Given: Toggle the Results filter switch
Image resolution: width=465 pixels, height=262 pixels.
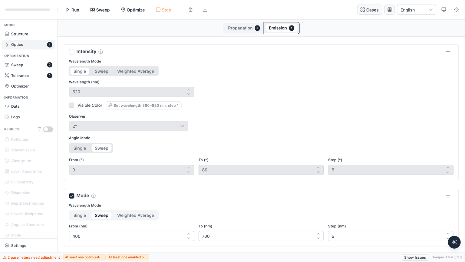Looking at the screenshot, I should point(48,129).
